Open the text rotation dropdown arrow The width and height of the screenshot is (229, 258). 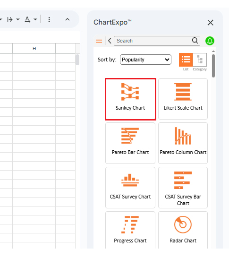[35, 19]
